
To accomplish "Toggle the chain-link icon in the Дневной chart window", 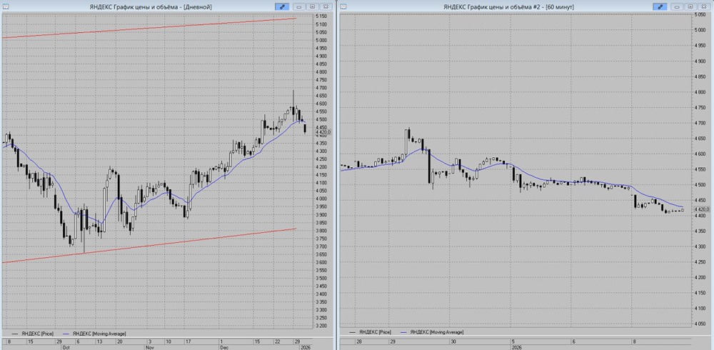I will (x=281, y=7).
